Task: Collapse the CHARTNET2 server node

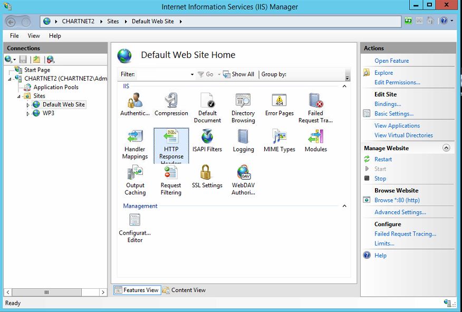Action: pos(9,79)
